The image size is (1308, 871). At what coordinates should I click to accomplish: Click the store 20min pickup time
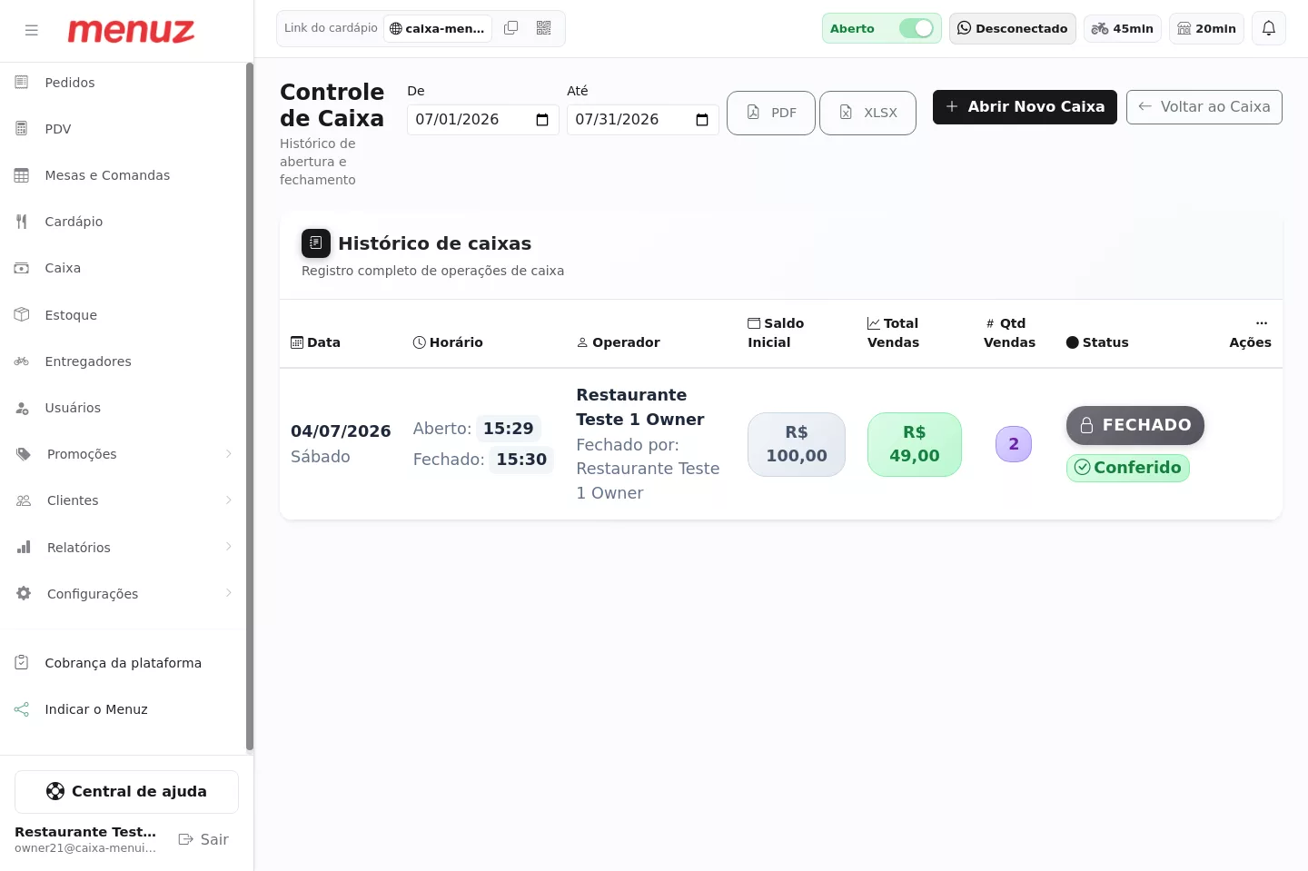(x=1206, y=28)
